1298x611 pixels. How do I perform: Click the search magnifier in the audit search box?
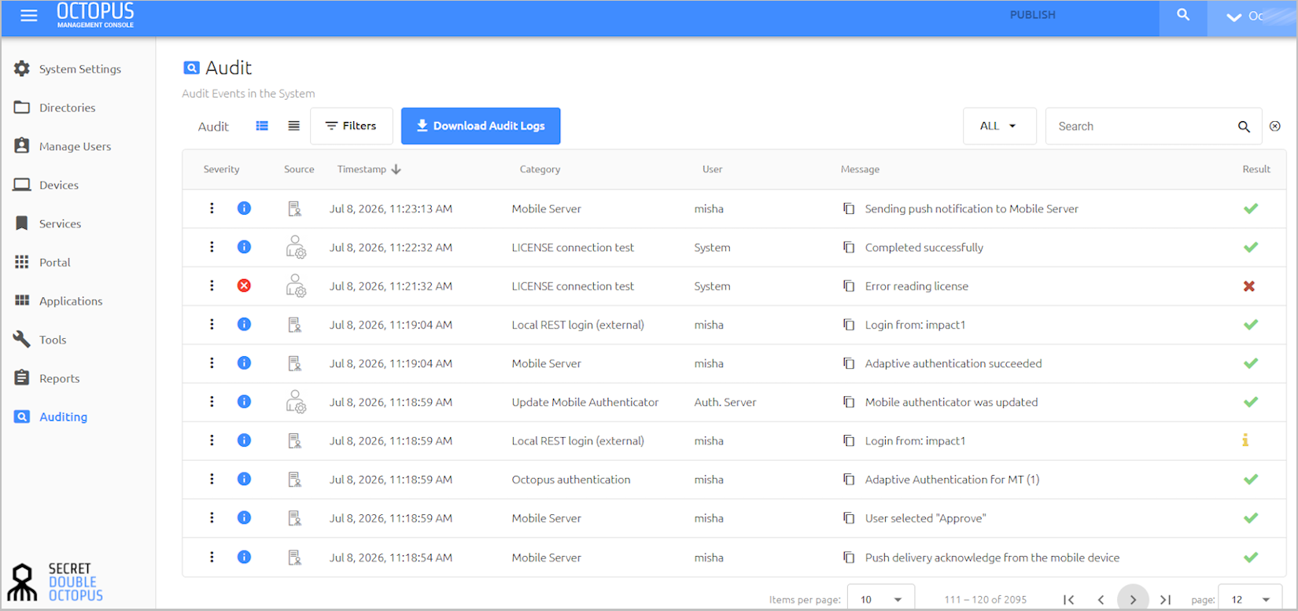[x=1244, y=127]
